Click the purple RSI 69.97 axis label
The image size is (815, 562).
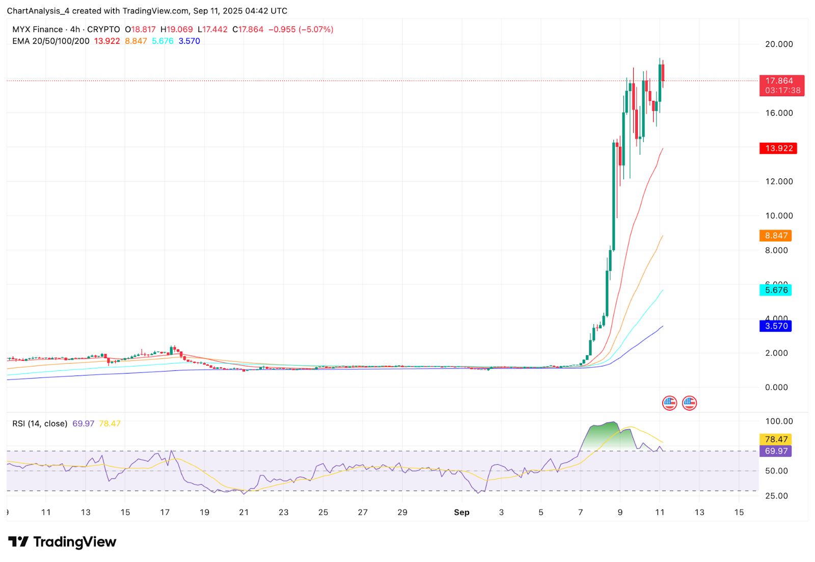[x=775, y=451]
